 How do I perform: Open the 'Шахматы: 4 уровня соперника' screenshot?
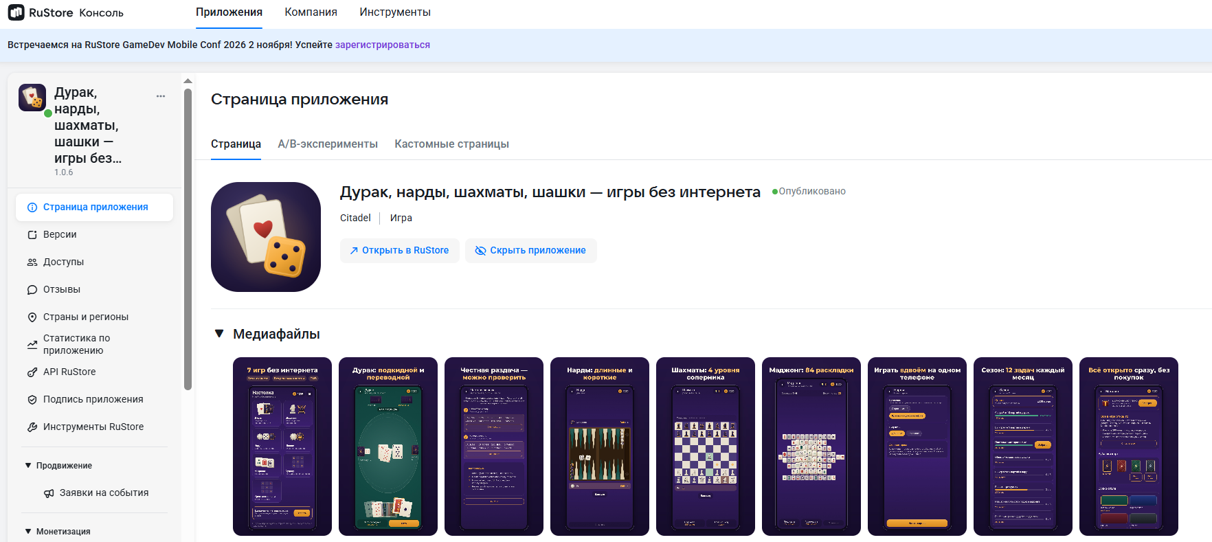tap(706, 447)
